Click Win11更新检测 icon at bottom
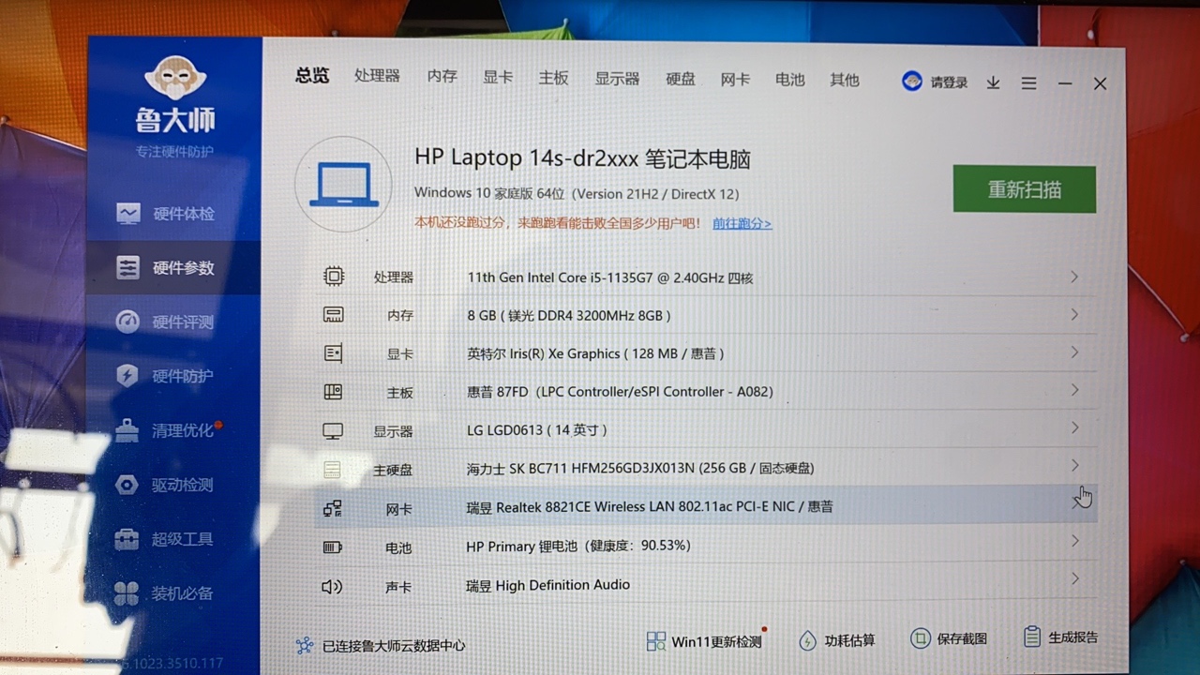This screenshot has width=1200, height=675. point(656,641)
